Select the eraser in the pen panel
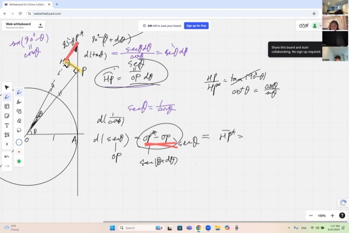The width and height of the screenshot is (349, 233). 19,121
